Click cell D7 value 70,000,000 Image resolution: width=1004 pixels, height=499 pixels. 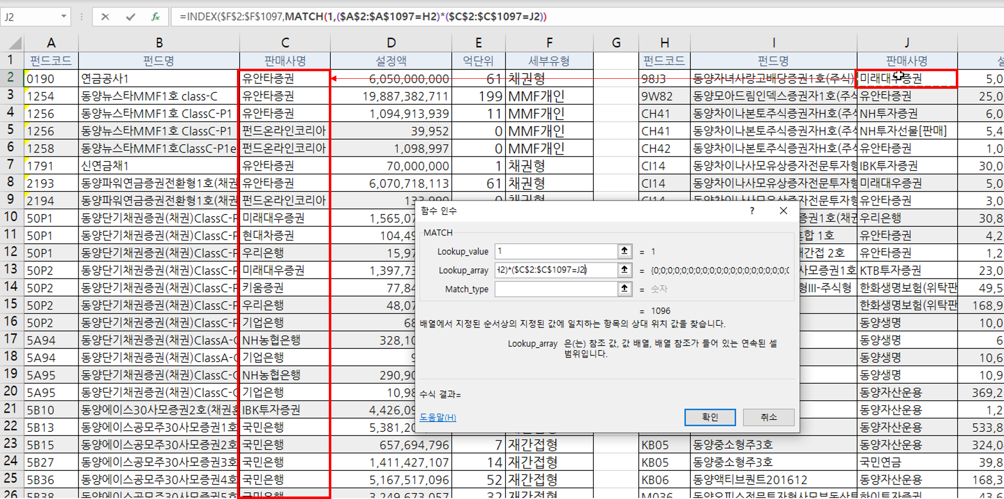391,165
